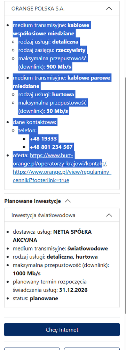Click the rodzaj zasięgu: rzeczywisty line
The height and width of the screenshot is (350, 126).
(x=52, y=50)
